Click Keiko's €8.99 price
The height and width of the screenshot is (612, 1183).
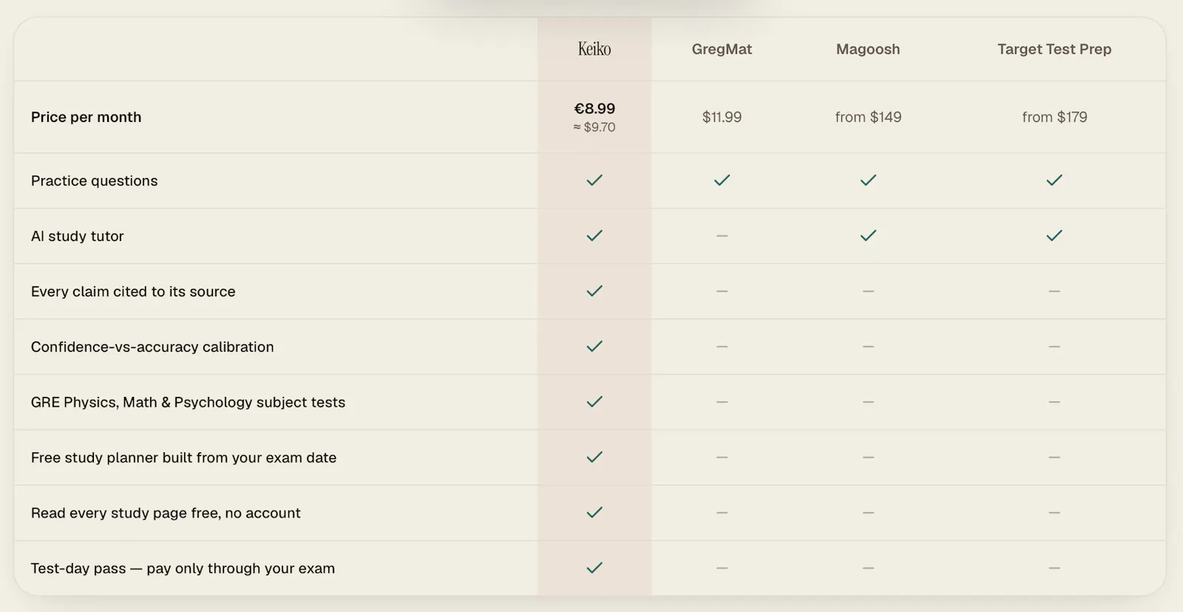click(x=594, y=109)
